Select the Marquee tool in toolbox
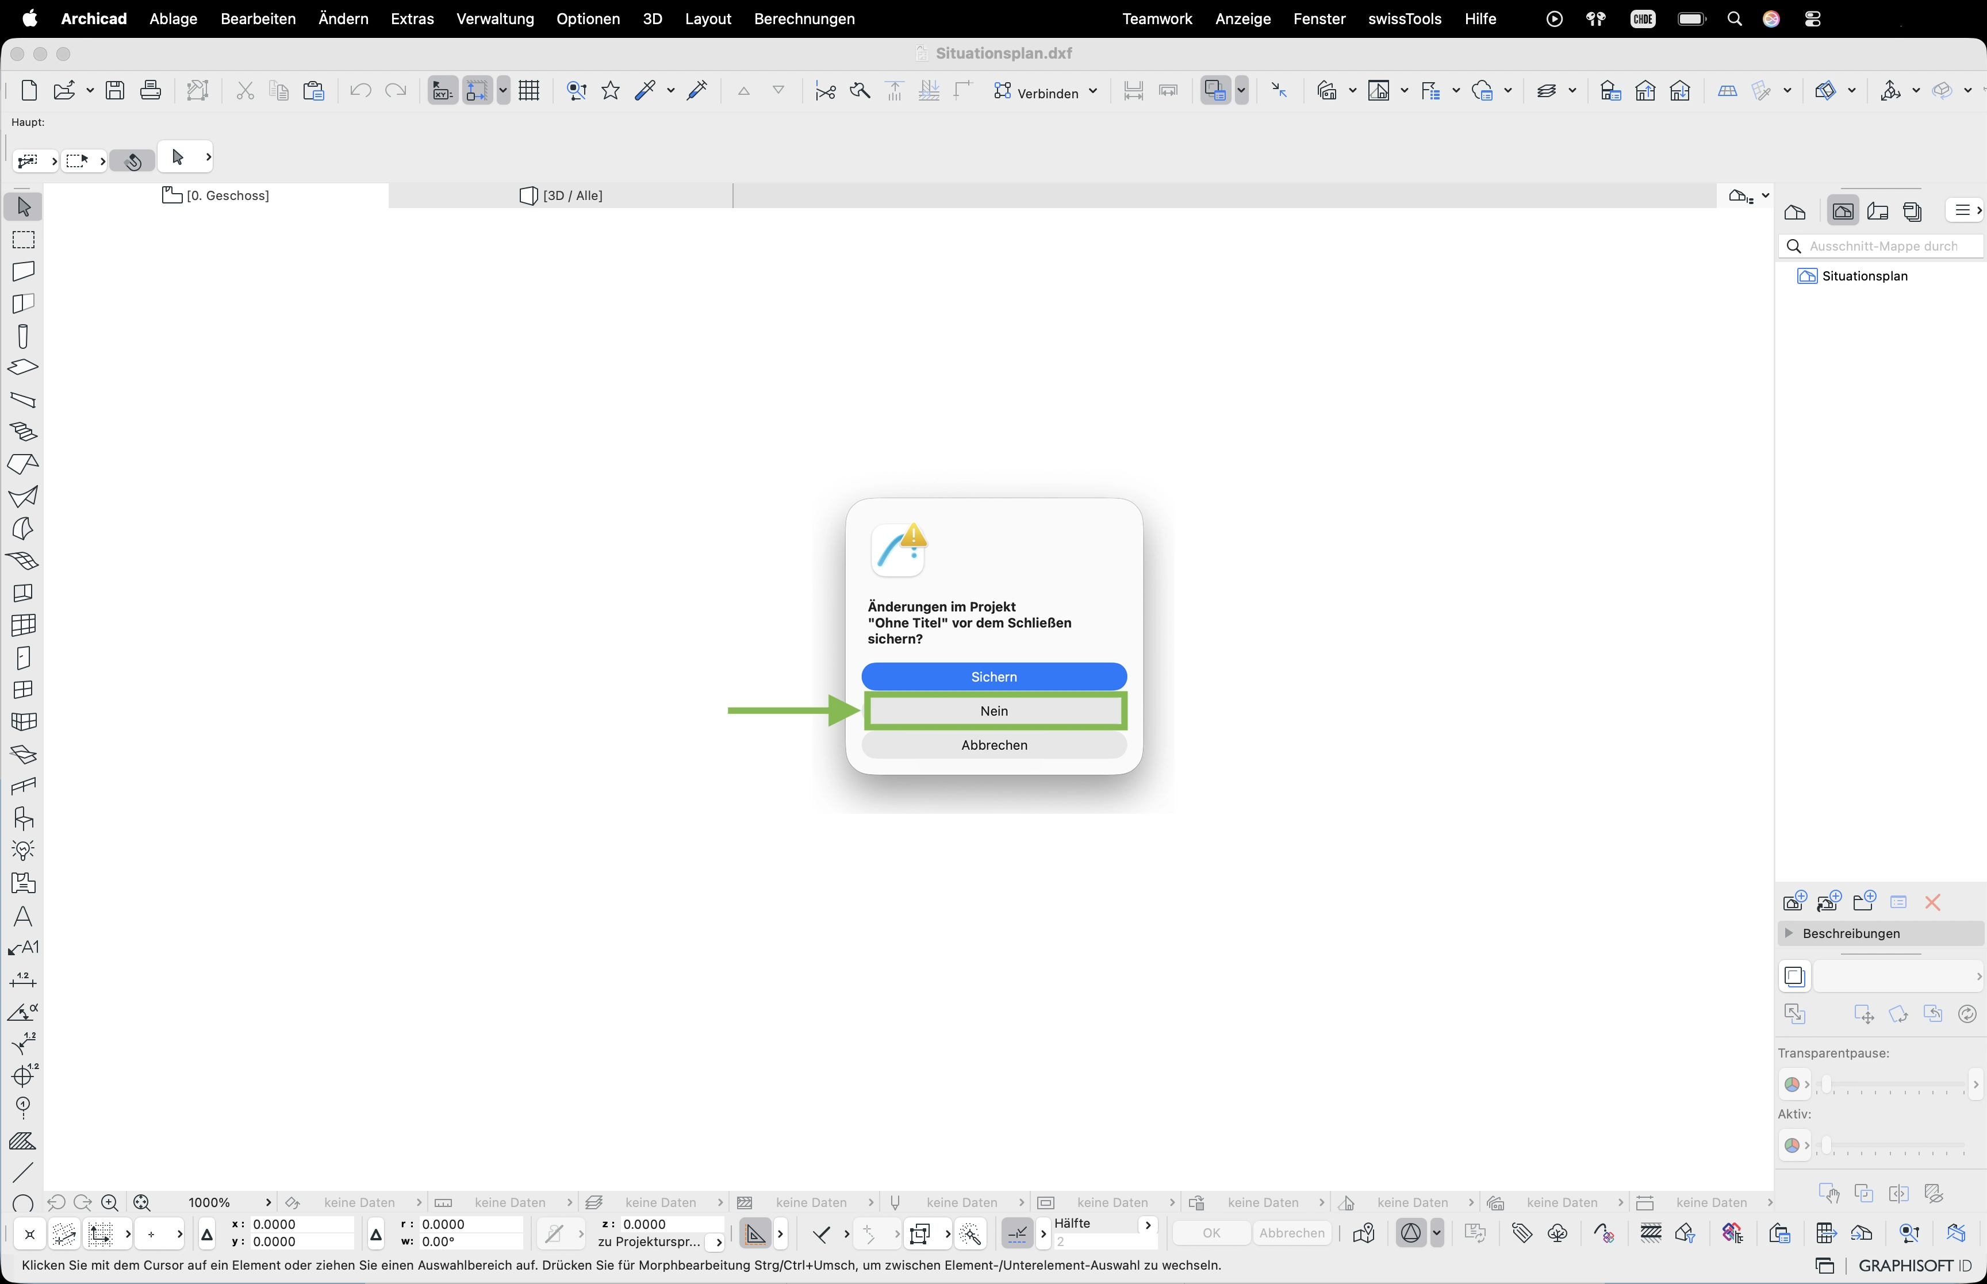Viewport: 1987px width, 1284px height. [x=24, y=239]
